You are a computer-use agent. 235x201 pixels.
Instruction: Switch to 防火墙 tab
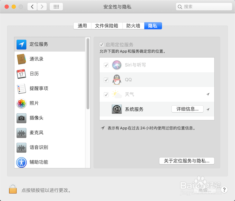pyautogui.click(x=133, y=26)
